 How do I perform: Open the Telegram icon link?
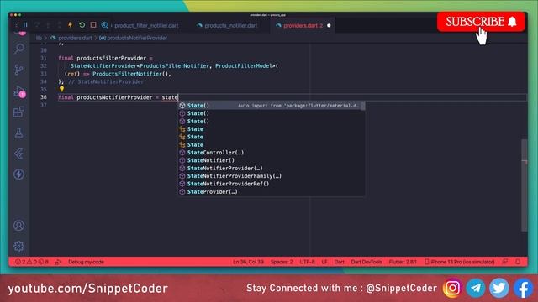(476, 288)
